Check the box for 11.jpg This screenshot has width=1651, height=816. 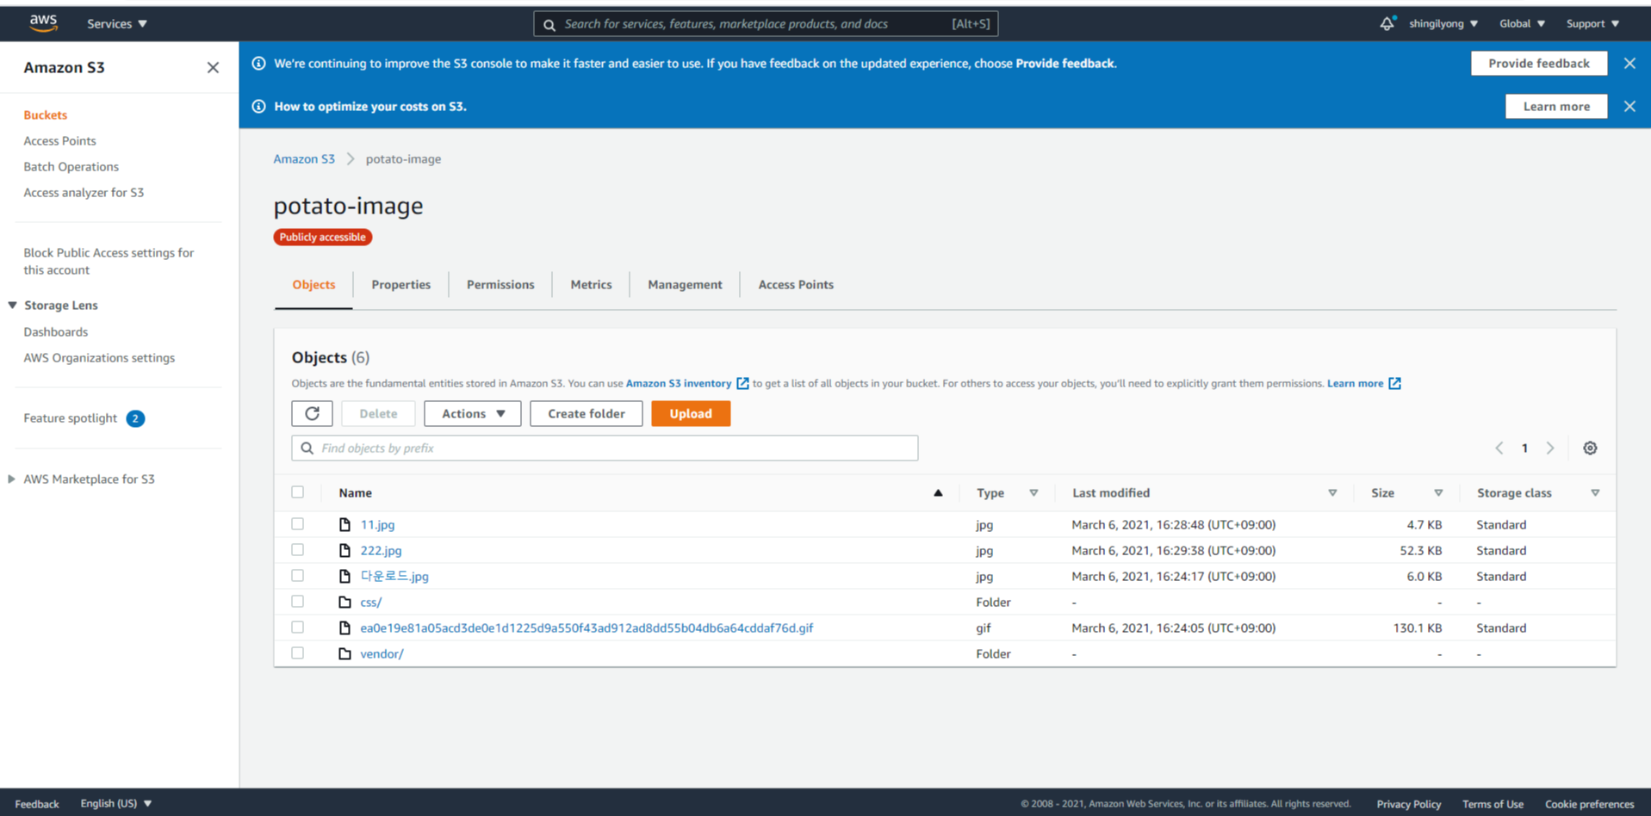click(298, 523)
